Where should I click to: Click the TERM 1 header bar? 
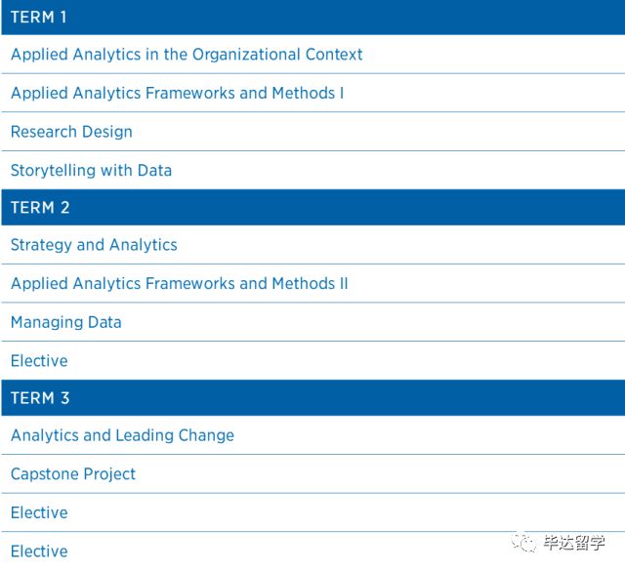point(313,18)
